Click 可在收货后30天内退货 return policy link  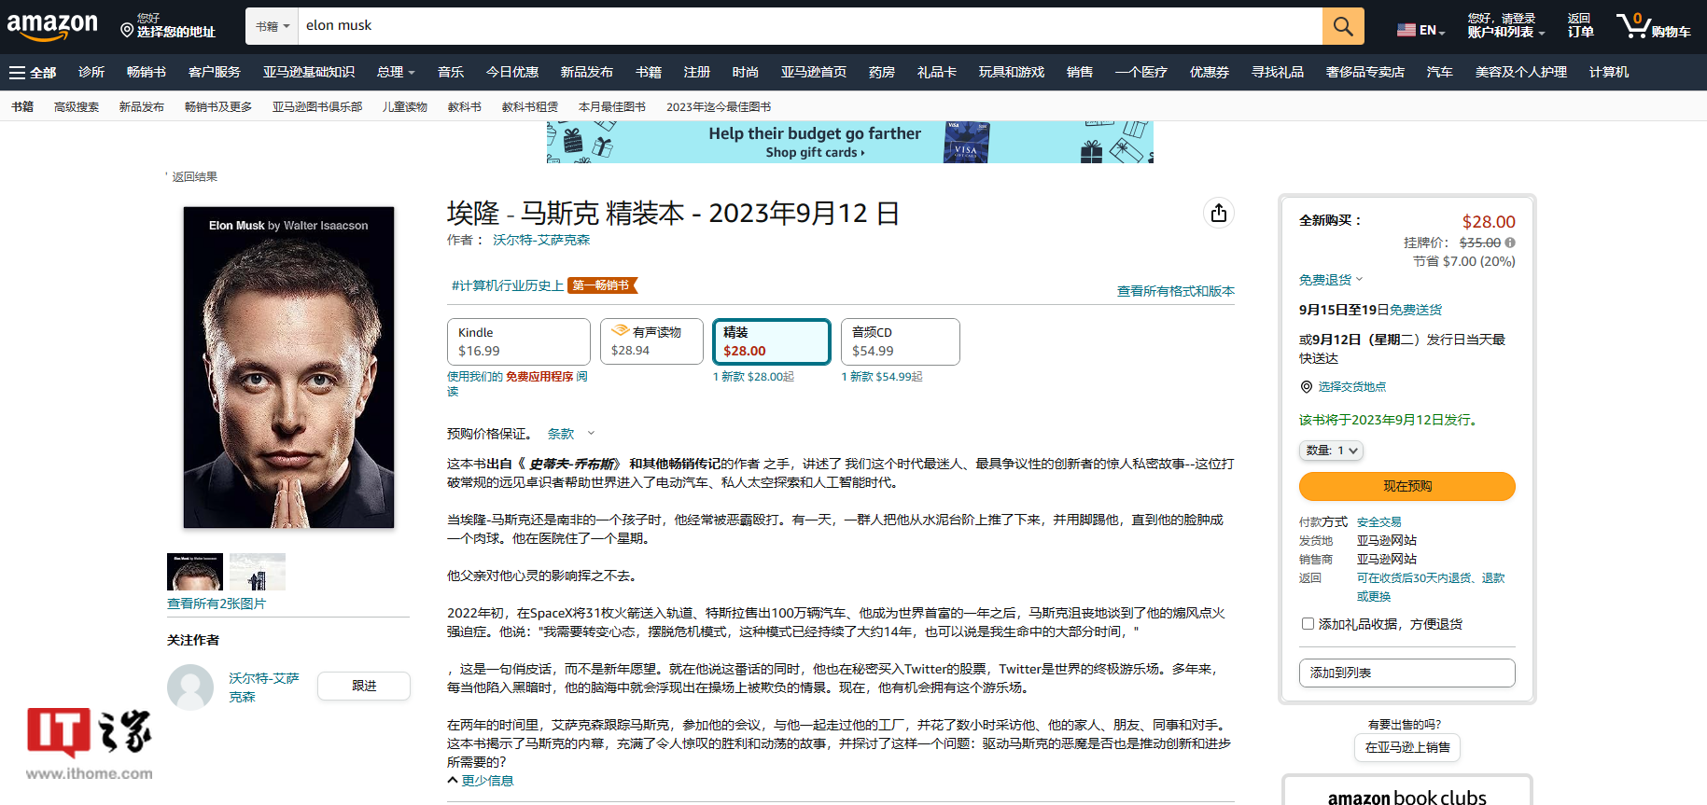[1431, 587]
